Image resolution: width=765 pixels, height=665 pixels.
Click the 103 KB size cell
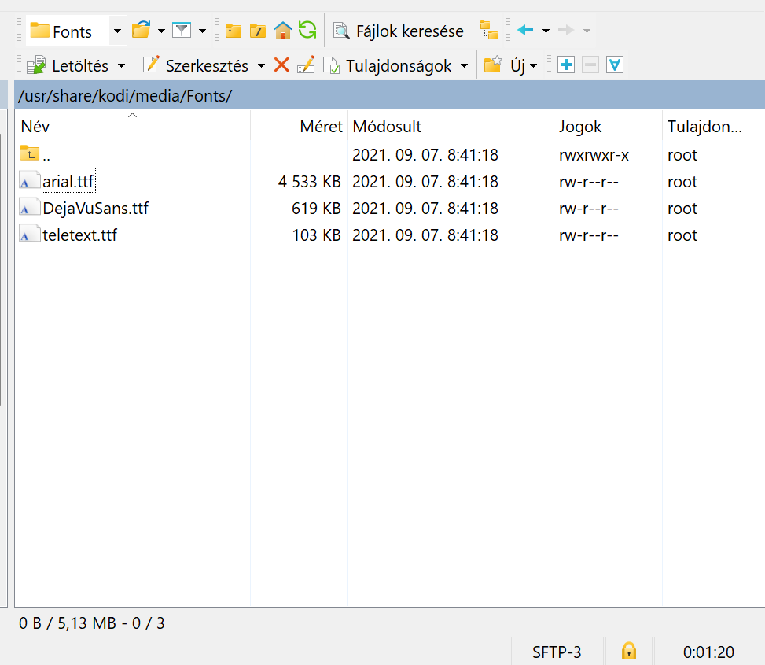316,235
